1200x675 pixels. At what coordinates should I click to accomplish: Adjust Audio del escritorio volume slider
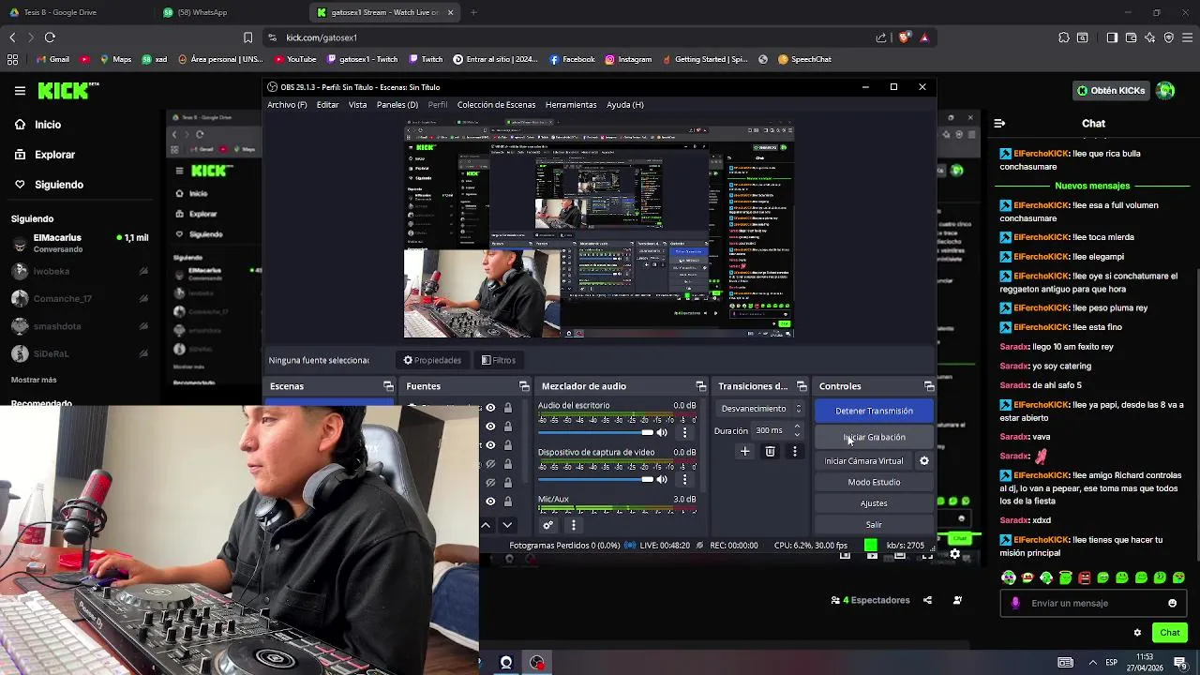click(596, 432)
